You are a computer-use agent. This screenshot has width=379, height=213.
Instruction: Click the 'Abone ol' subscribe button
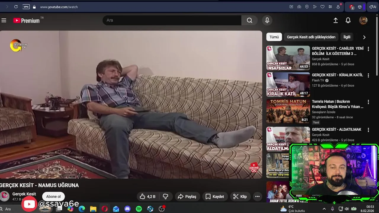tap(53, 196)
